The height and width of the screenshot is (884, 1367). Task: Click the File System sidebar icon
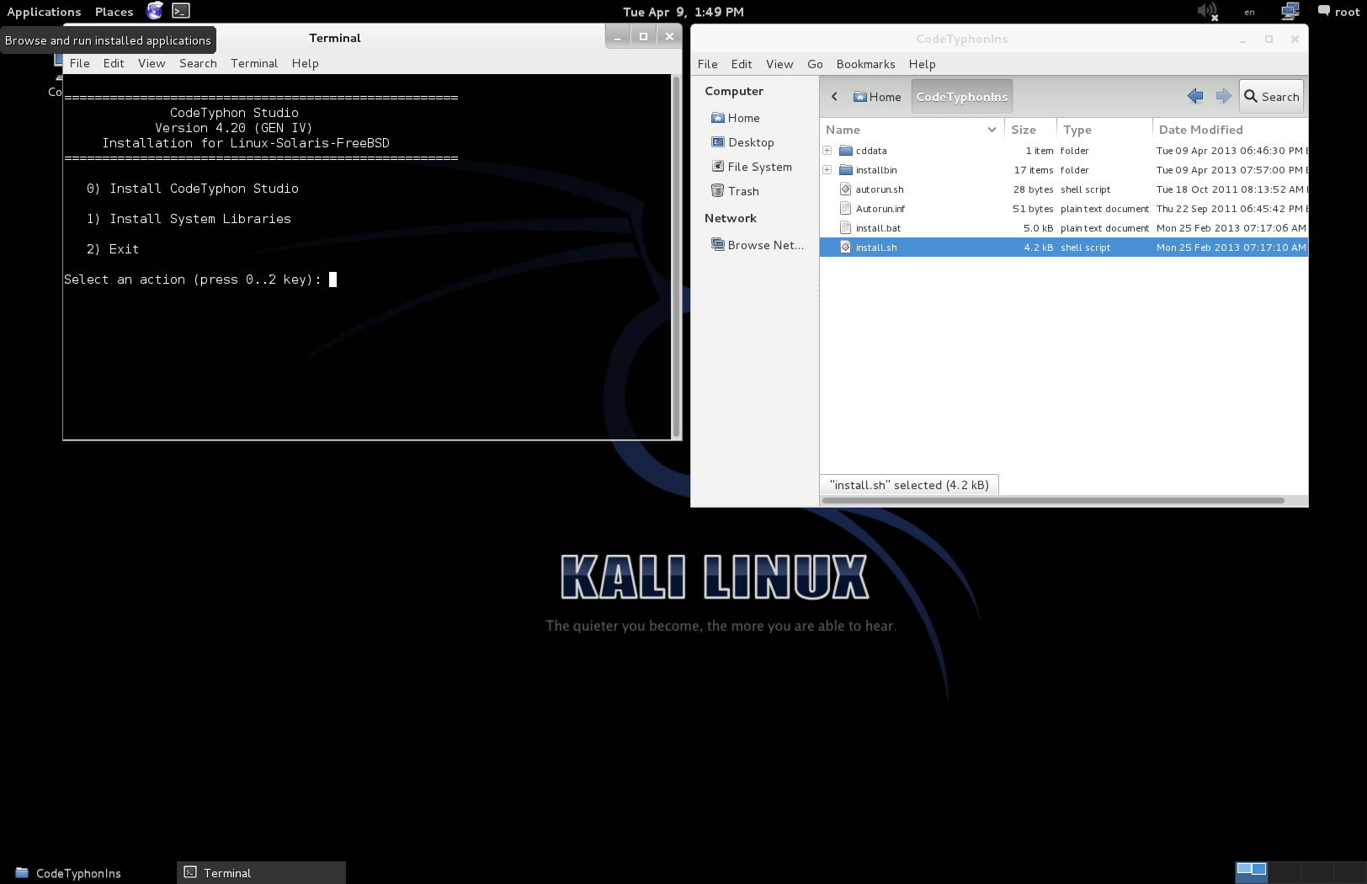(x=717, y=167)
